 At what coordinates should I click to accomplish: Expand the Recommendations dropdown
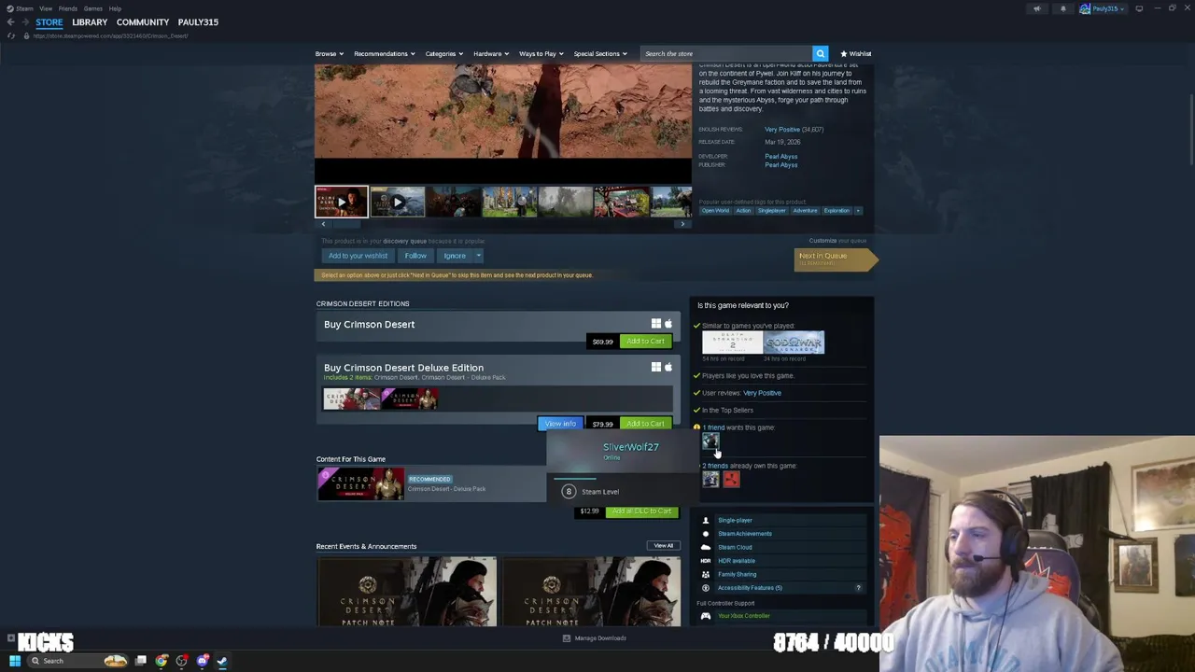tap(384, 53)
